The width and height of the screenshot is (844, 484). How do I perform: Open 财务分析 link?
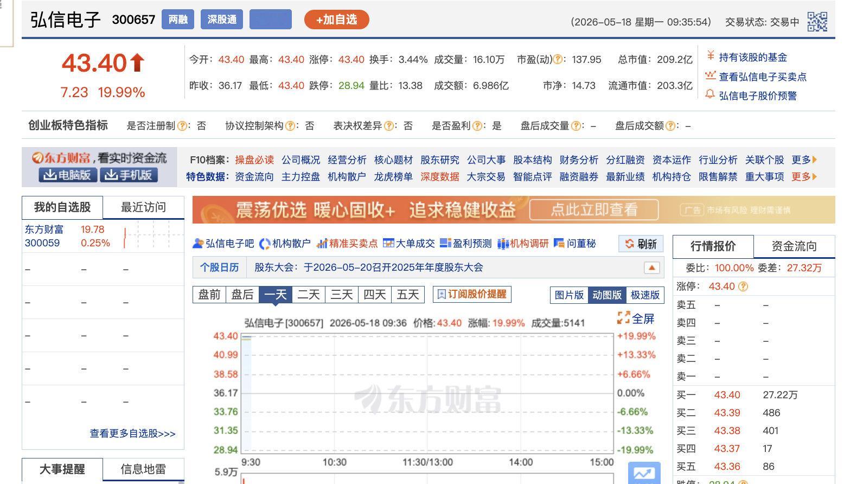click(579, 160)
